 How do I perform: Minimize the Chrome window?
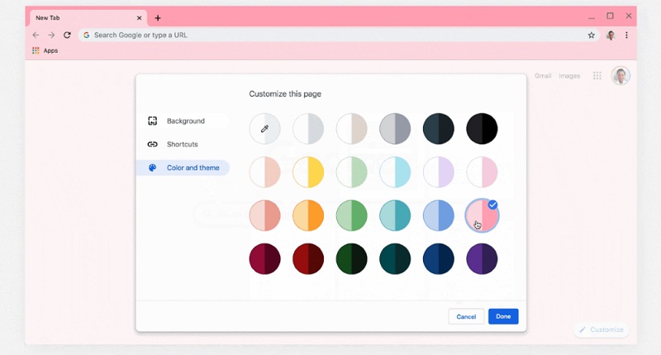tap(592, 17)
